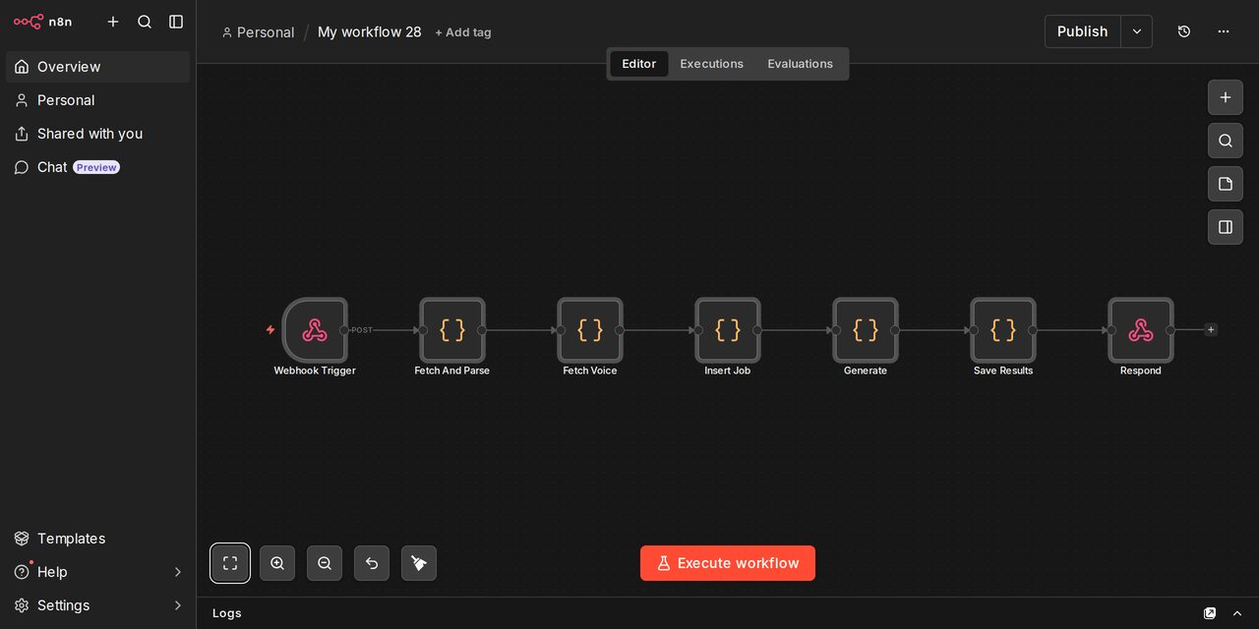This screenshot has width=1259, height=629.
Task: Click the trigger lightning bolt icon
Action: coord(270,330)
